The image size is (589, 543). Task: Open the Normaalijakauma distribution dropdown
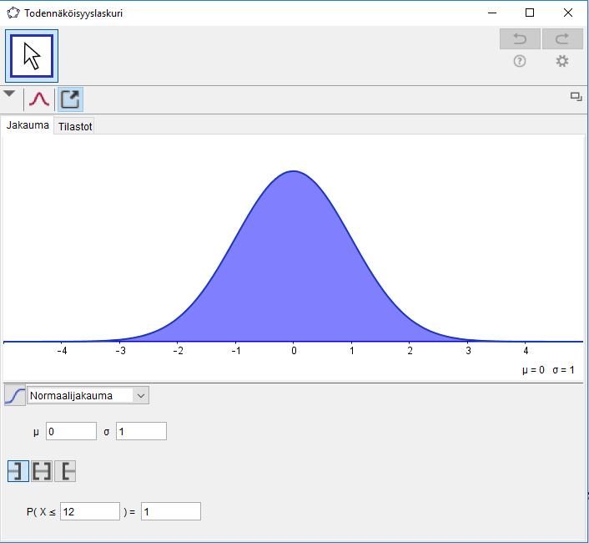point(88,396)
